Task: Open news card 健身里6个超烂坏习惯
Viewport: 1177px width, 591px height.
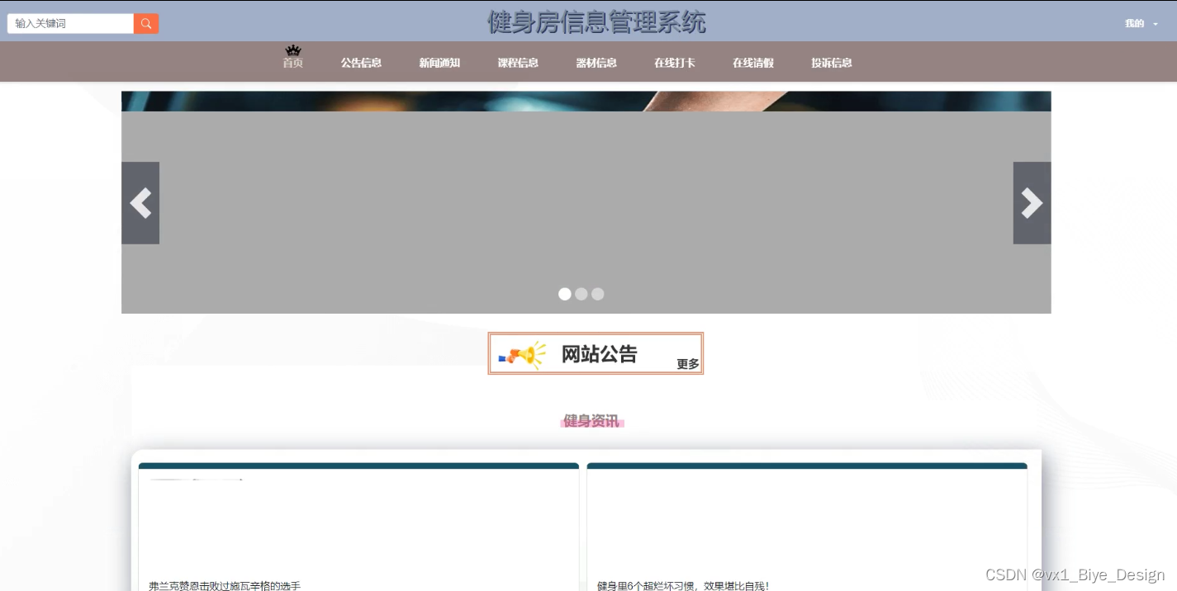Action: [807, 528]
